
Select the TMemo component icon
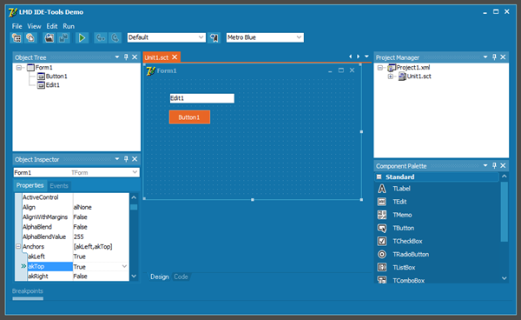coord(382,215)
